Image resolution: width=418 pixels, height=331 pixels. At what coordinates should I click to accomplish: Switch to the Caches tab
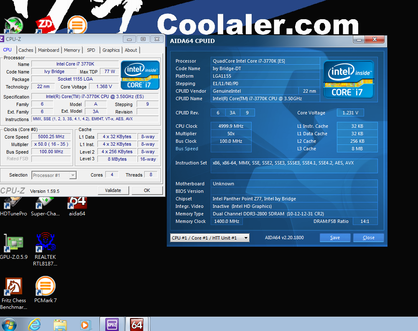pyautogui.click(x=26, y=50)
